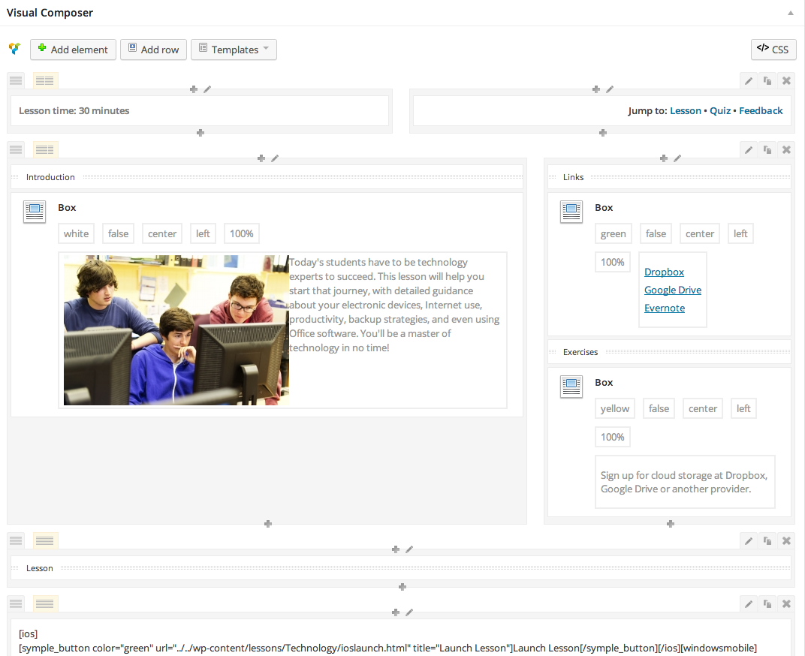Click the Add element button

tap(73, 50)
